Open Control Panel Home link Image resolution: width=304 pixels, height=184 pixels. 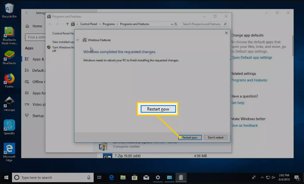[x=63, y=33]
